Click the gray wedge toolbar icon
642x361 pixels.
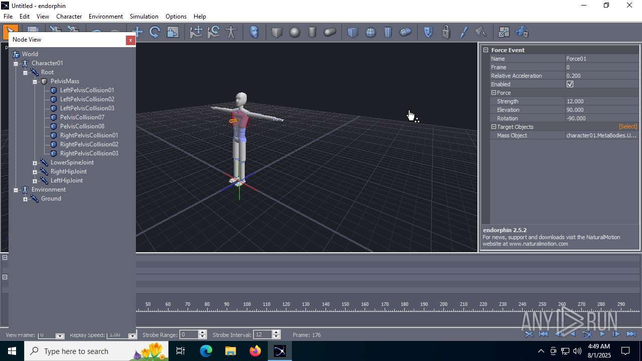[481, 32]
